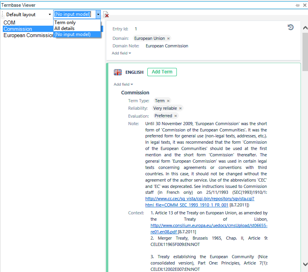Expand English Add field menu
The height and width of the screenshot is (272, 308).
pos(123,84)
